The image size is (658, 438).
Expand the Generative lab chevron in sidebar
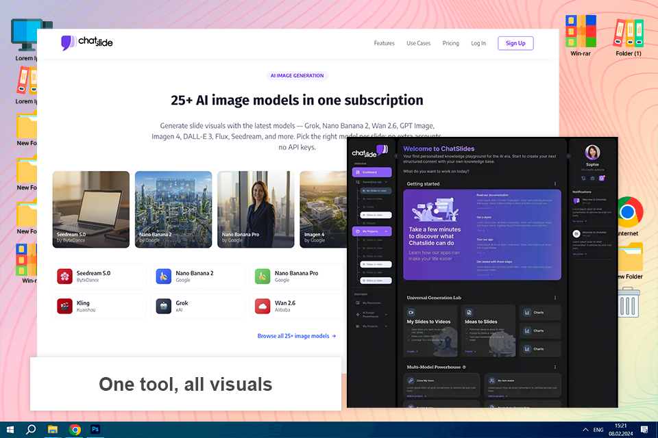[386, 182]
